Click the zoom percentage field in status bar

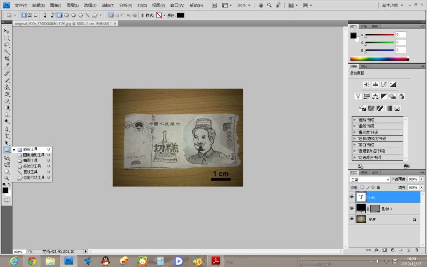pos(20,252)
